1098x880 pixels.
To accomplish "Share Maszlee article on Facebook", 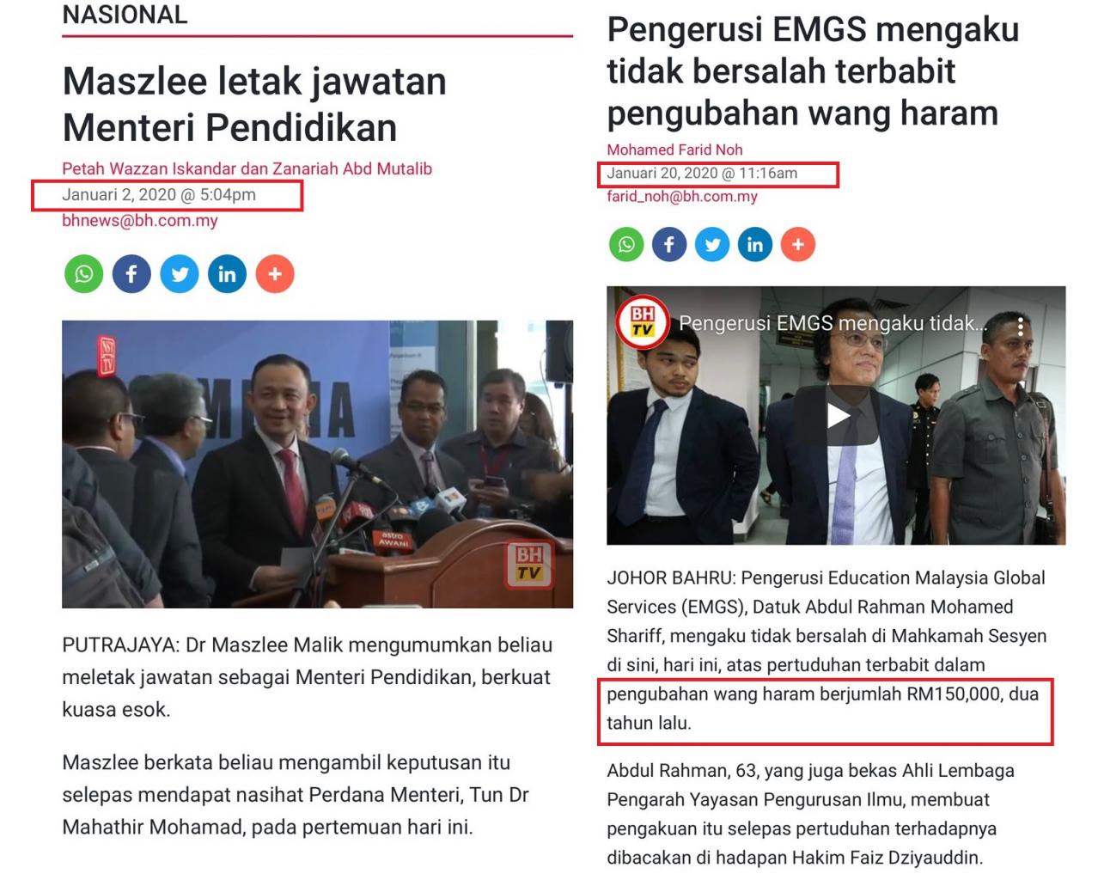I will click(131, 274).
